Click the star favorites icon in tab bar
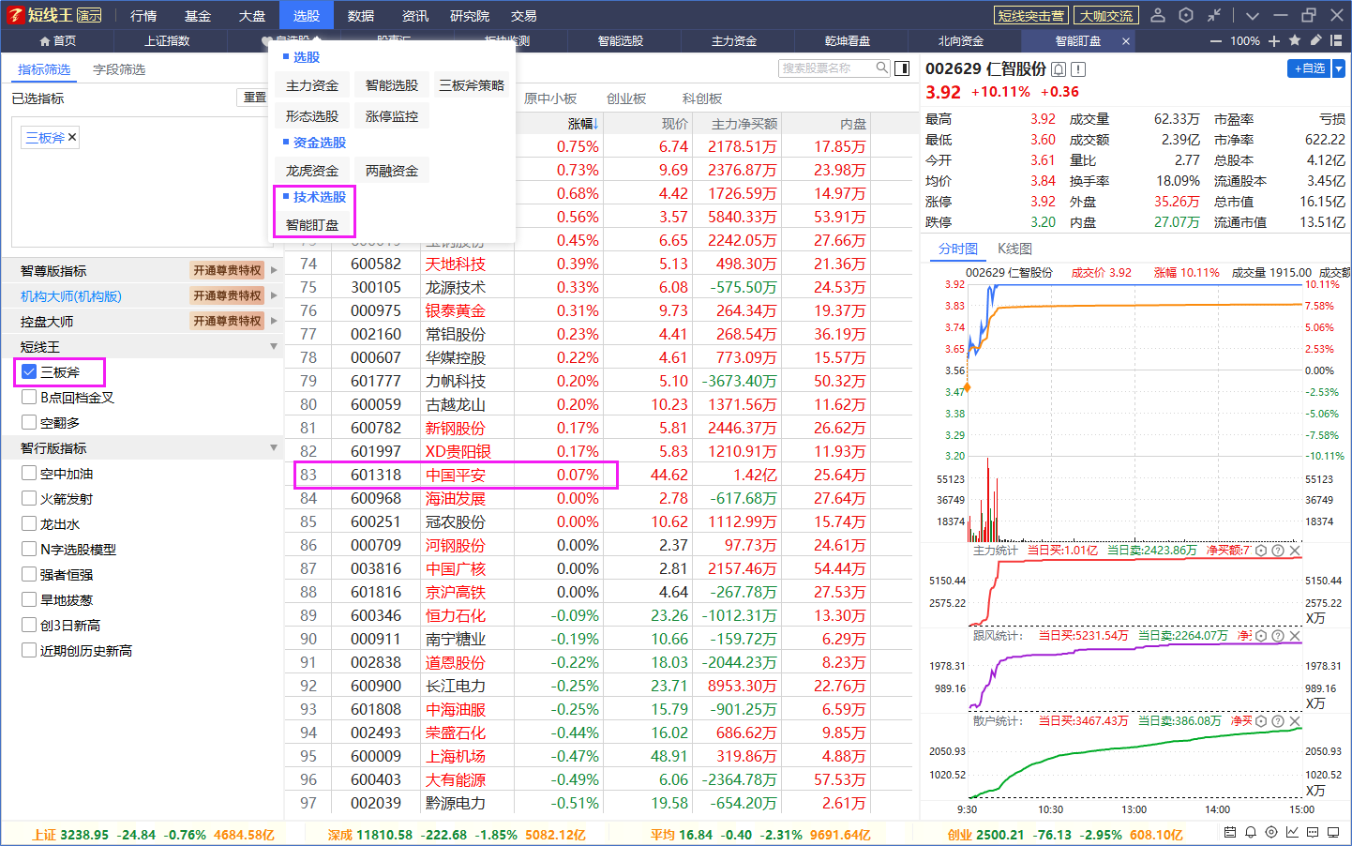 [x=1295, y=40]
